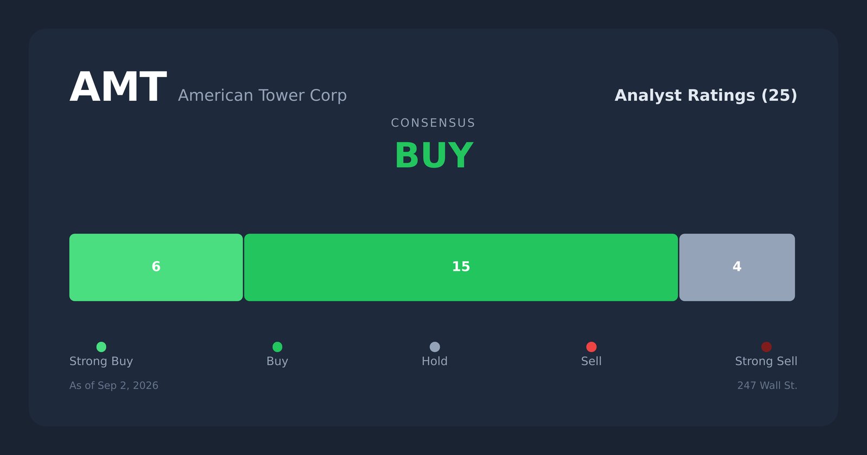
Task: Click the Sell legend label text
Action: (591, 361)
